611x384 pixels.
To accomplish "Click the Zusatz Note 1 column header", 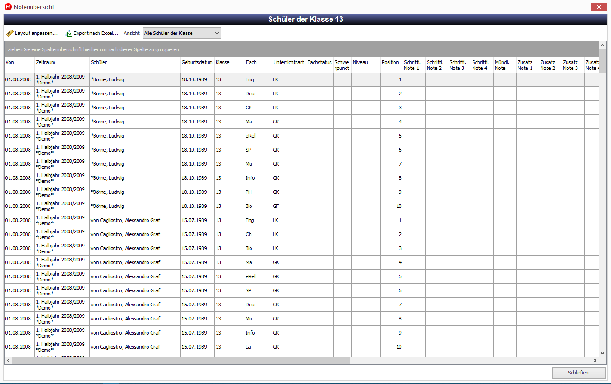I will pyautogui.click(x=527, y=65).
